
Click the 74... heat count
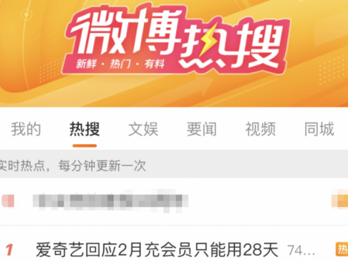(301, 251)
